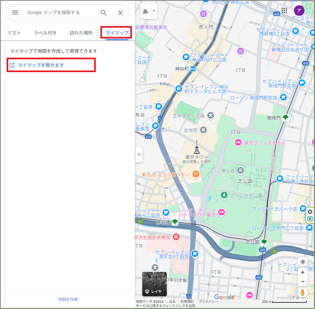Click the 金地院 temple pin
The height and width of the screenshot is (309, 315).
[x=203, y=130]
